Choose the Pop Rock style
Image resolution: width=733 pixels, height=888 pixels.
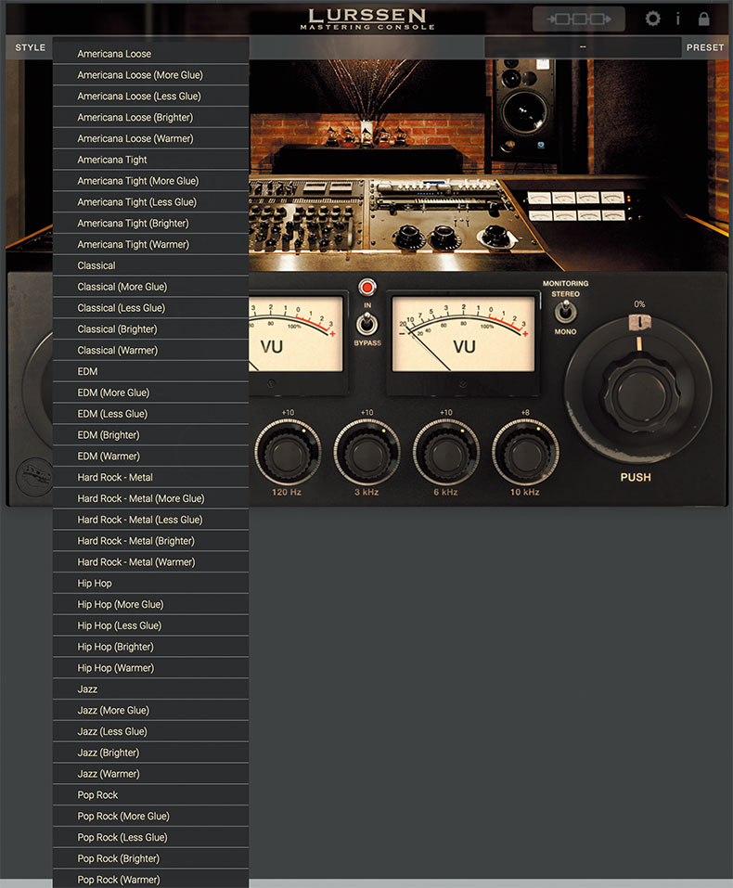tap(150, 795)
